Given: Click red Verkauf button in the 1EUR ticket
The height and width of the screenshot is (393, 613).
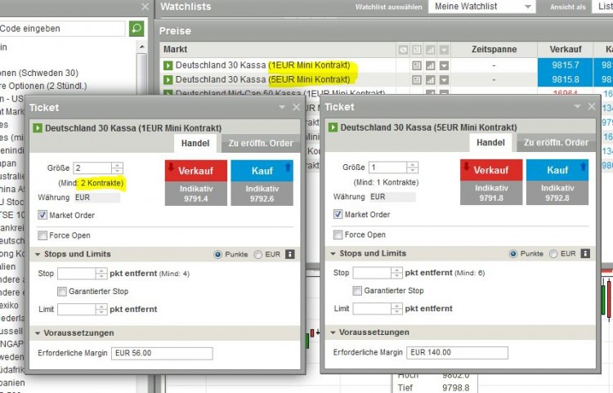Looking at the screenshot, I should 196,171.
